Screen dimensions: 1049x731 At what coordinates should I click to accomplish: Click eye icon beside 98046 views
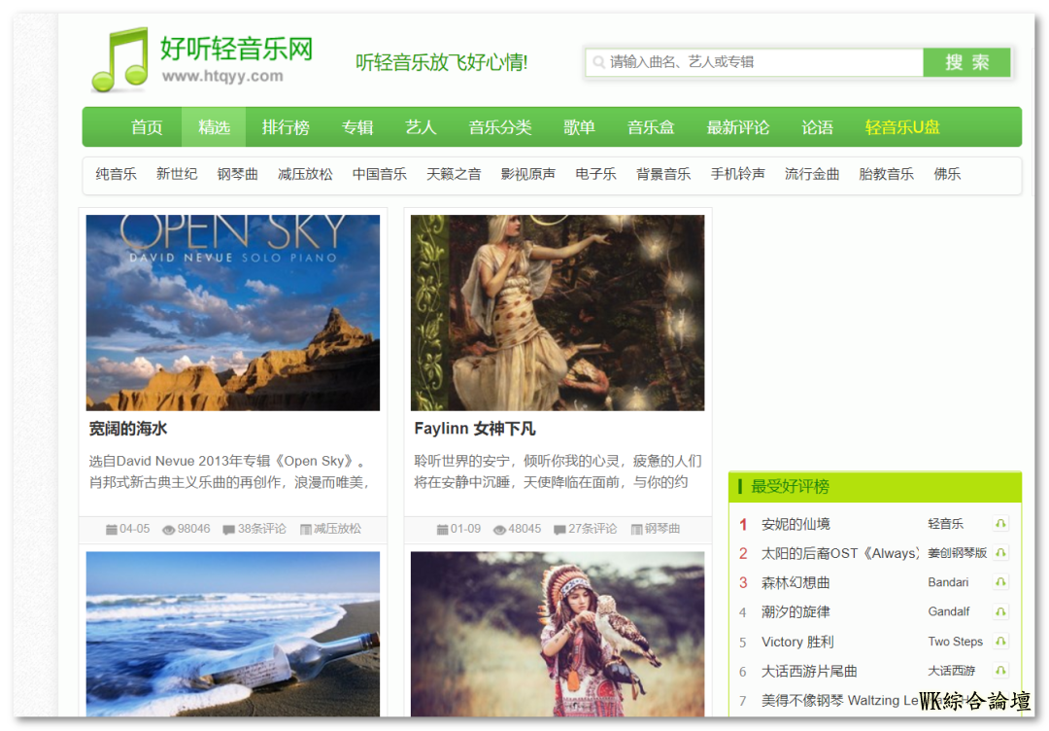[x=169, y=530]
